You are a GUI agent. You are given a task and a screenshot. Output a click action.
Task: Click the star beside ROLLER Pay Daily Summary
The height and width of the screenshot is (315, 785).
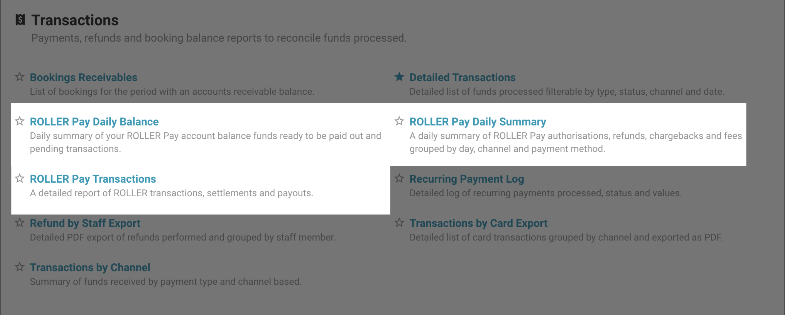[x=399, y=122]
